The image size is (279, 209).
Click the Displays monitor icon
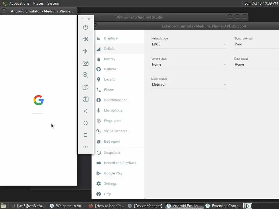(99, 38)
